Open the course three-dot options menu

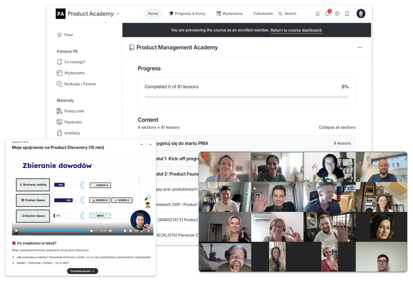pos(360,47)
